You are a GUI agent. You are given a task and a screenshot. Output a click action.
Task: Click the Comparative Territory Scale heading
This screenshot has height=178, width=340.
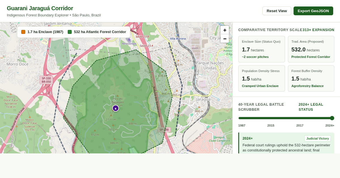(x=270, y=30)
